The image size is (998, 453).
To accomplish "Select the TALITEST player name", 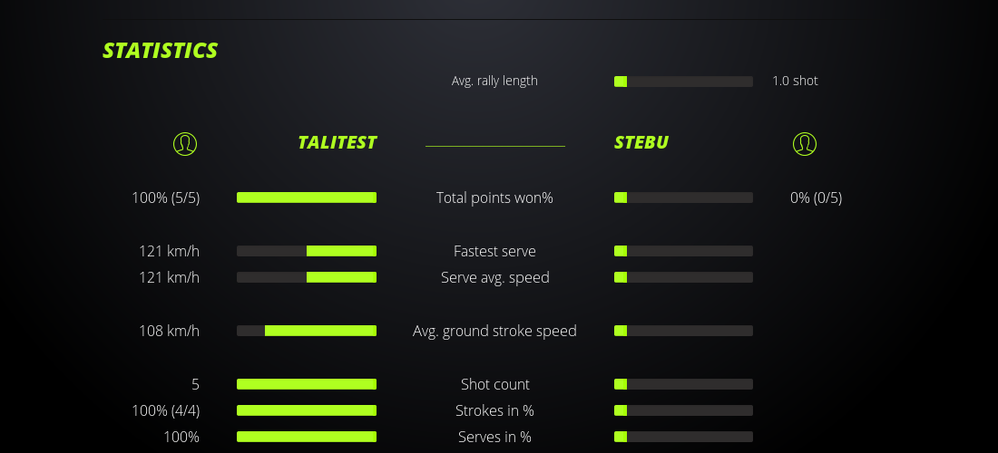I will (337, 142).
